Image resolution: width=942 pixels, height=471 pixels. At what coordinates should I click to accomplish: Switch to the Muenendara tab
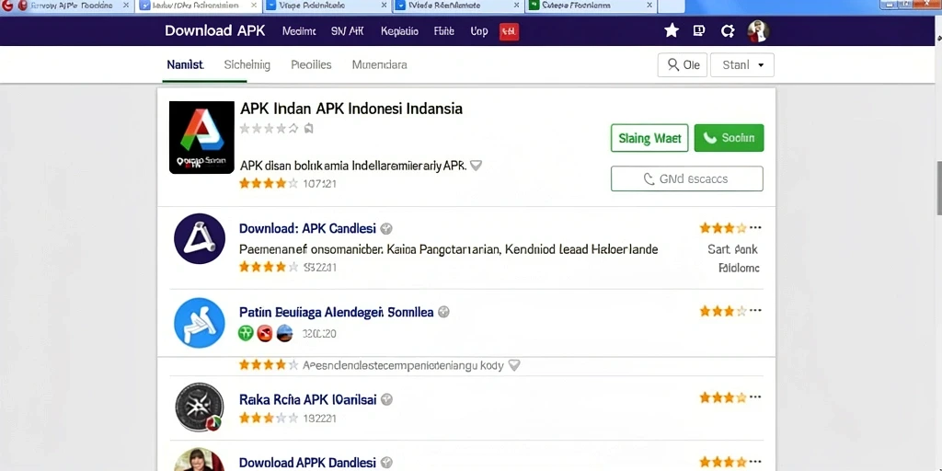point(380,65)
